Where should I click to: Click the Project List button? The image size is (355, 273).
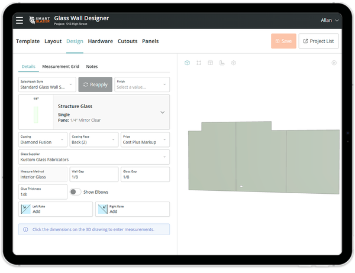[x=319, y=41]
